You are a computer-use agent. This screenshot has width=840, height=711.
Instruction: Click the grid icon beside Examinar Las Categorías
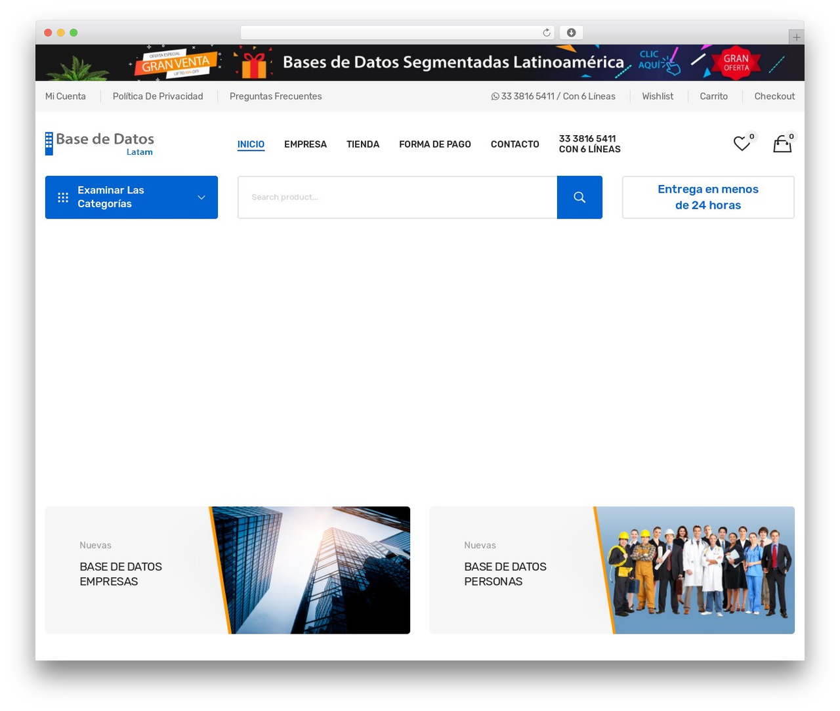coord(63,197)
